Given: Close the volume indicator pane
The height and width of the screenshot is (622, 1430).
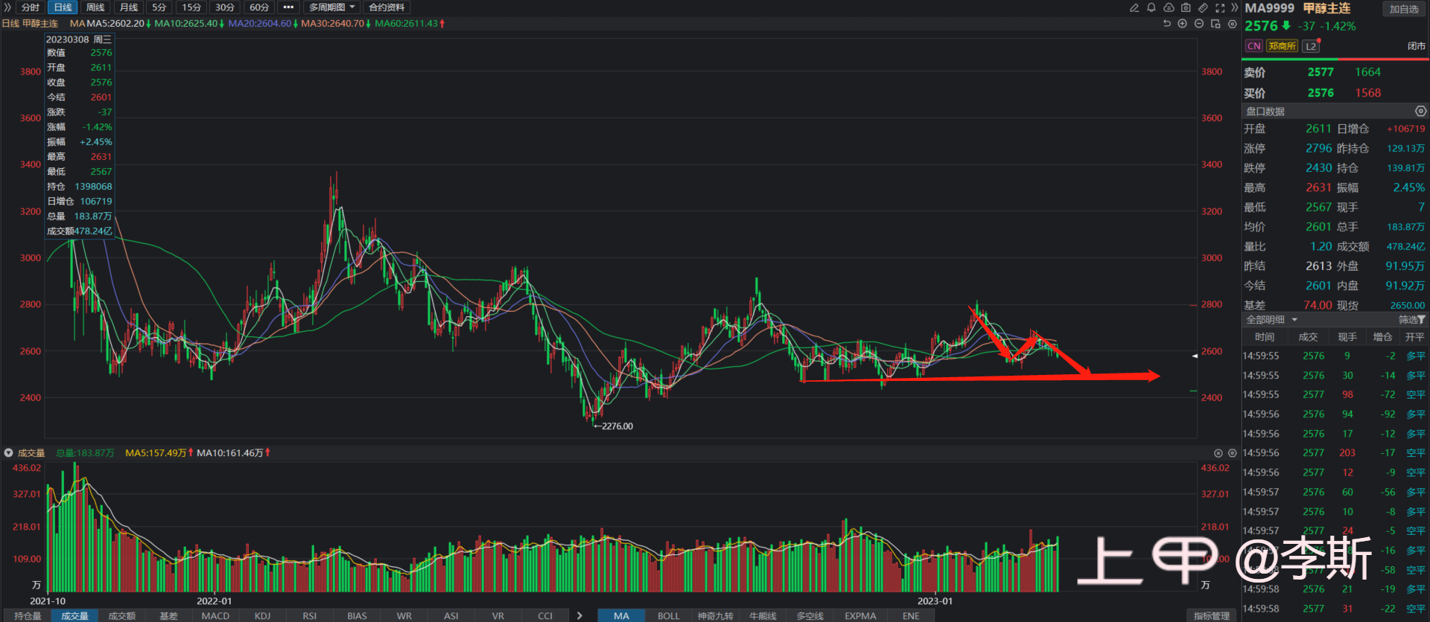Looking at the screenshot, I should click(1218, 453).
